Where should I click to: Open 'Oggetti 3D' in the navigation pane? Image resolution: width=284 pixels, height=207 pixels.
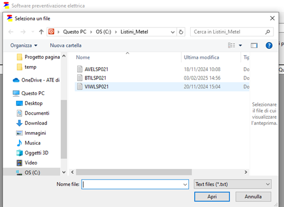click(32, 153)
